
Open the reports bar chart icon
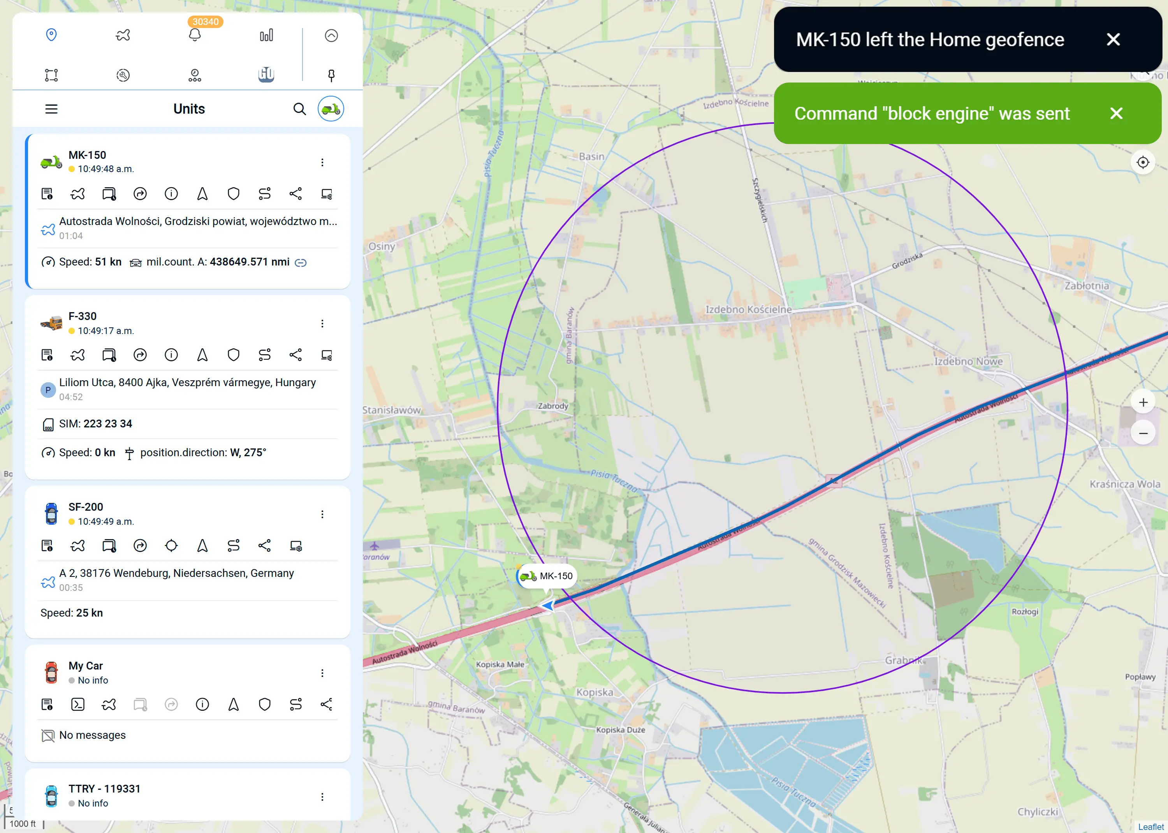click(266, 35)
